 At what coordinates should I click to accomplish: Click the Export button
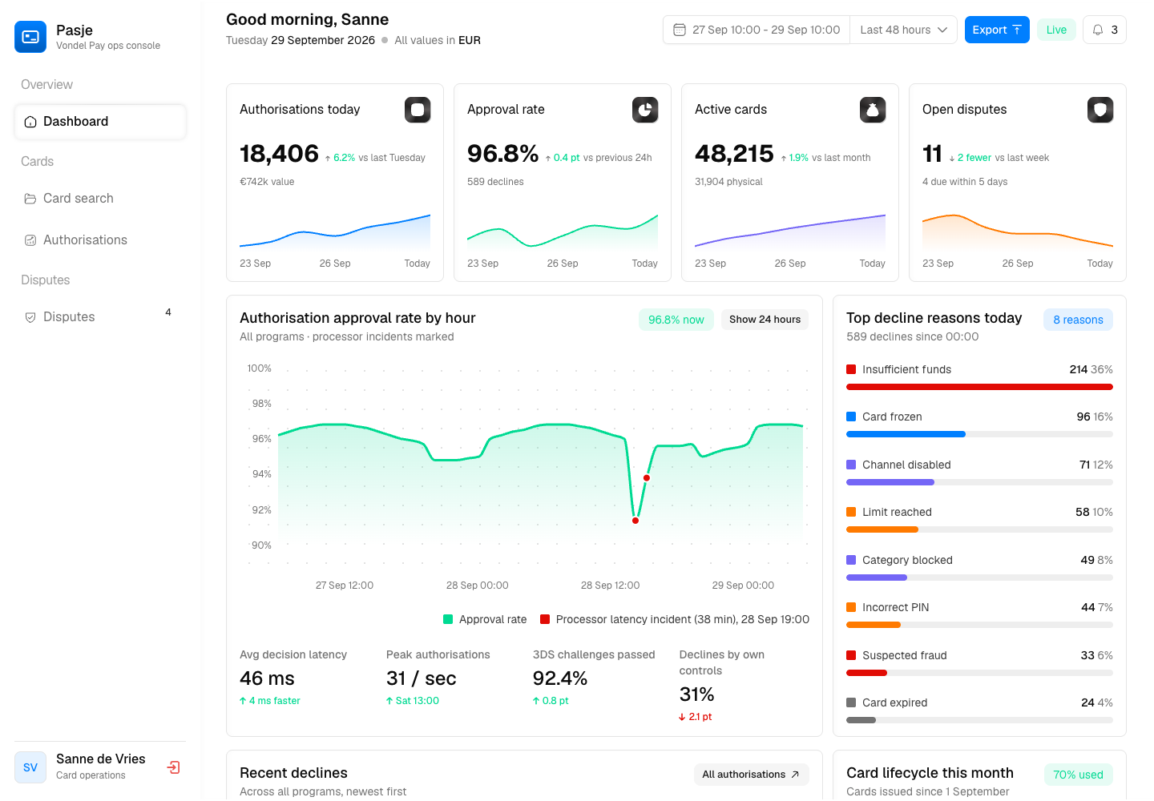point(997,30)
